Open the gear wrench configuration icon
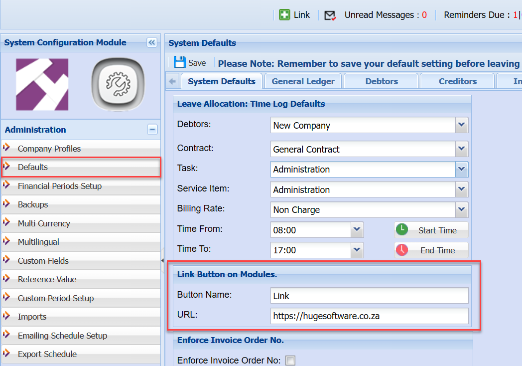522x366 pixels. coord(118,84)
